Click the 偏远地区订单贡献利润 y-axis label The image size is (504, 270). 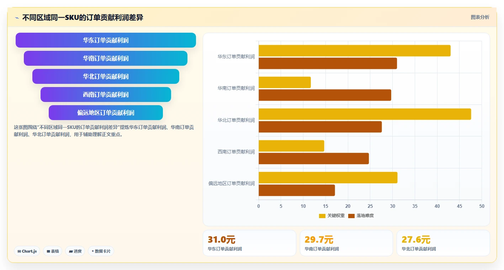pyautogui.click(x=232, y=183)
